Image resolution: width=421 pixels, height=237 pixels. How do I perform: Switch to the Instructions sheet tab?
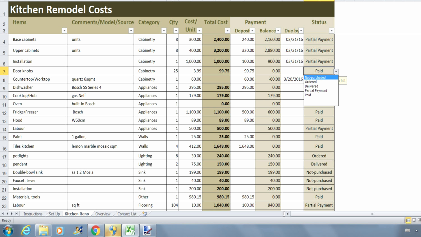[33, 214]
